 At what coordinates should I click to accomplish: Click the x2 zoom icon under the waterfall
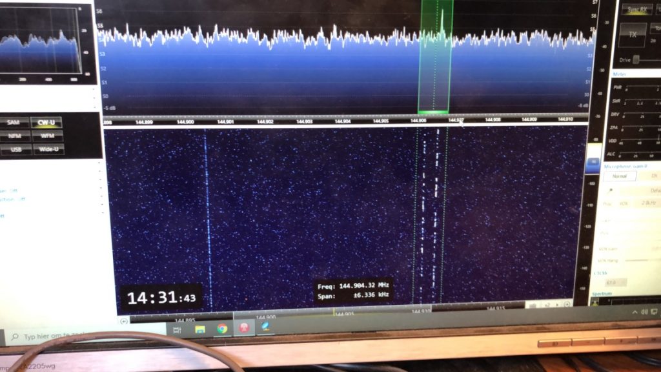click(548, 305)
